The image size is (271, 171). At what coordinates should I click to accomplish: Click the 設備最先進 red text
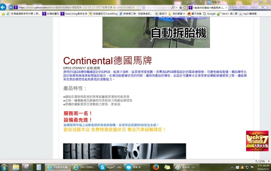pos(78,120)
